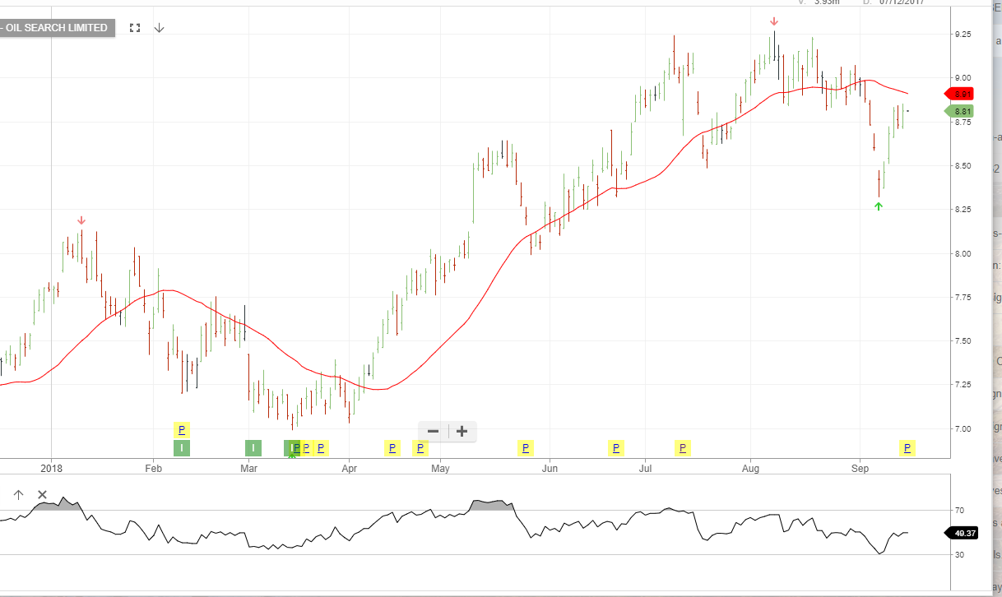Click the fullscreen expand icon
The height and width of the screenshot is (597, 1002).
(x=135, y=28)
